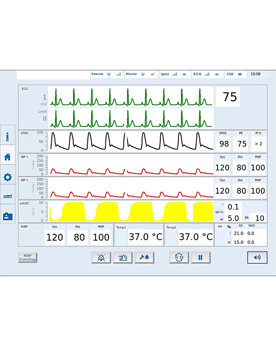This screenshot has width=276, height=346.
Task: Click the CIU connection icon
Action: (240, 74)
